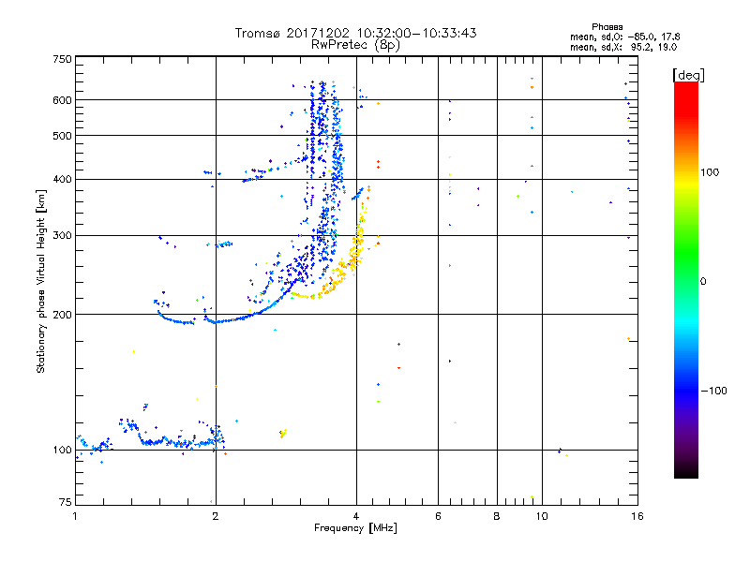Click the frequency tick label '16'
The width and height of the screenshot is (750, 562).
pos(637,516)
